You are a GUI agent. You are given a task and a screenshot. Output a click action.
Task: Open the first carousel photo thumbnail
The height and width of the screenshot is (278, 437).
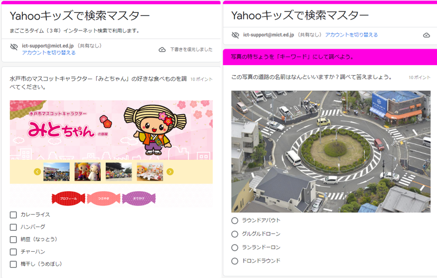coord(57,172)
